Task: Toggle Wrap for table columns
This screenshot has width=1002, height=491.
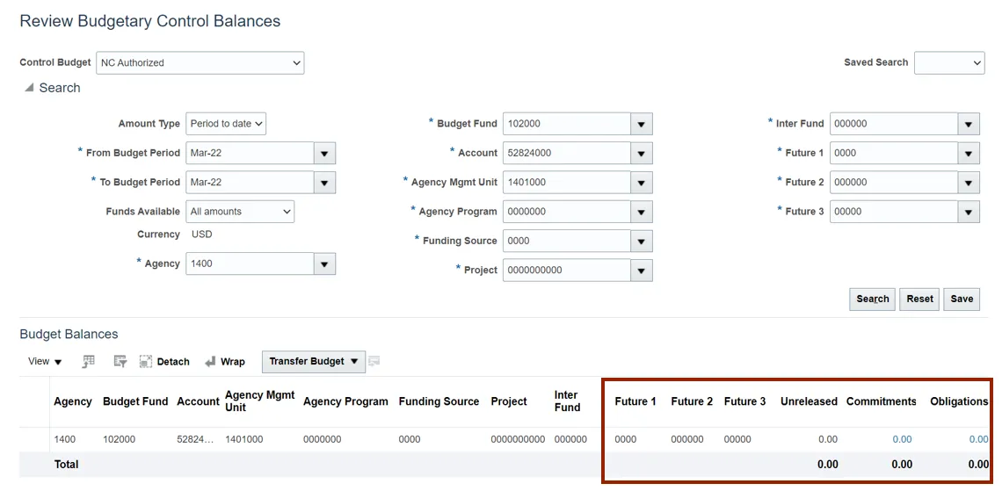Action: click(x=224, y=361)
